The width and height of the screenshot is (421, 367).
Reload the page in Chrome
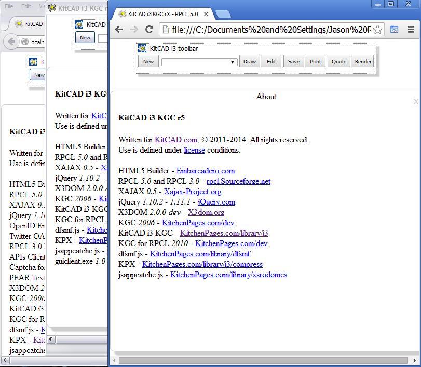pos(149,30)
